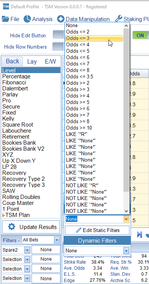Switch to the E/W tab

click(x=50, y=61)
